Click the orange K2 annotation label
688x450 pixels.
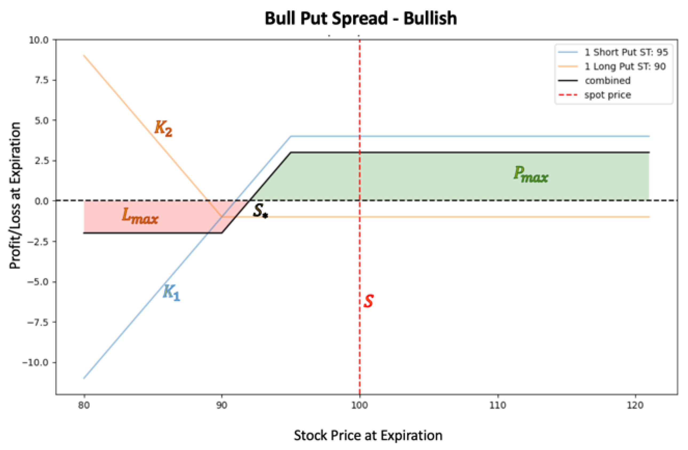[163, 128]
